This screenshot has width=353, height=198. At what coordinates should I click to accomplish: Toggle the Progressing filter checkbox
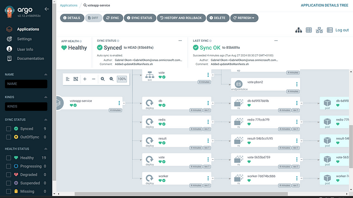[x=9, y=166]
